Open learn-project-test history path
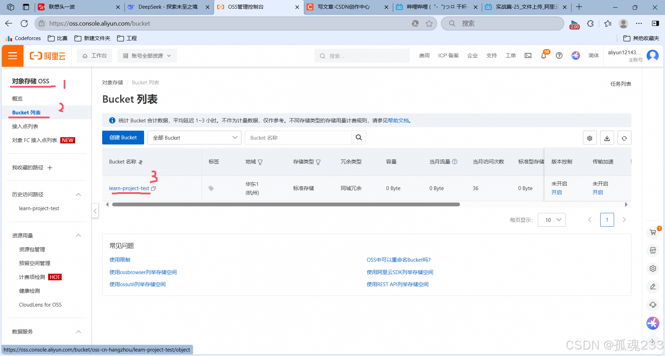 39,208
